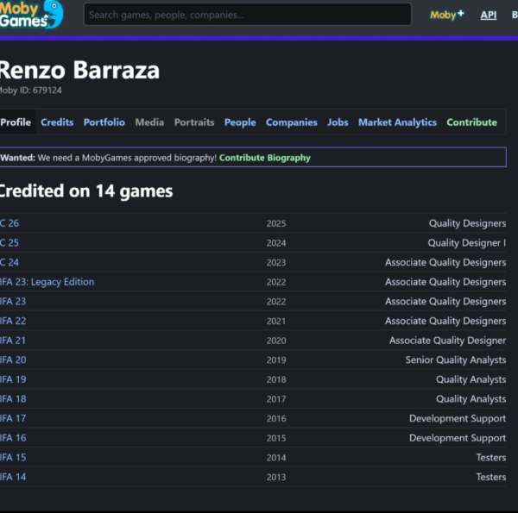The width and height of the screenshot is (518, 513).
Task: Open the Portraits tab
Action: point(194,122)
